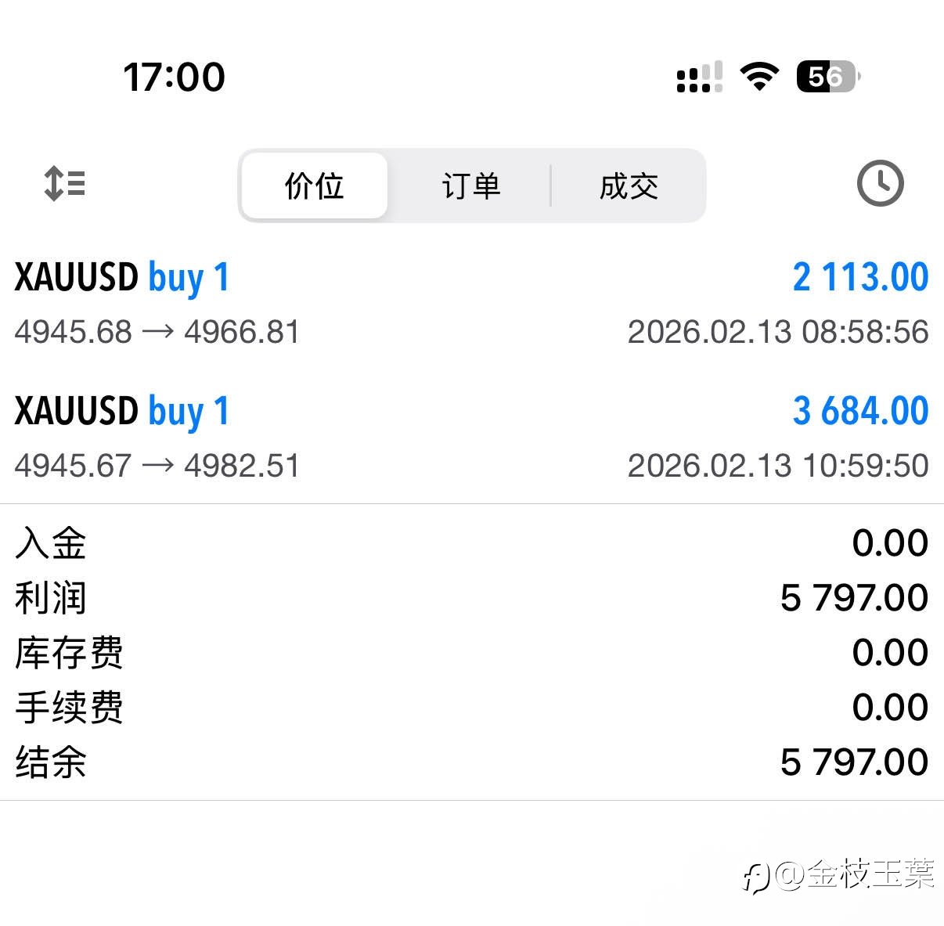Switch to the 成交 tab

[629, 186]
